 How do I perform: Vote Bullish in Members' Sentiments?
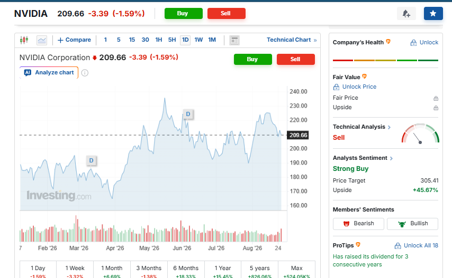(x=412, y=224)
